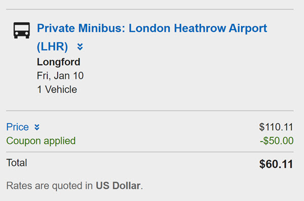Expand the double chevron next to Price
The image size is (304, 201).
pyautogui.click(x=37, y=128)
